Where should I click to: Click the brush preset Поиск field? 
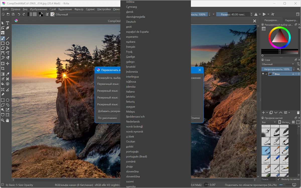pos(268,179)
